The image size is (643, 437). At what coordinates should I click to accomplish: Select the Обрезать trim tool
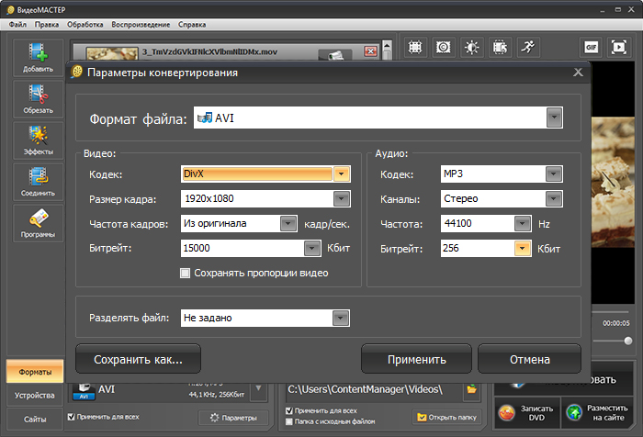(x=39, y=99)
